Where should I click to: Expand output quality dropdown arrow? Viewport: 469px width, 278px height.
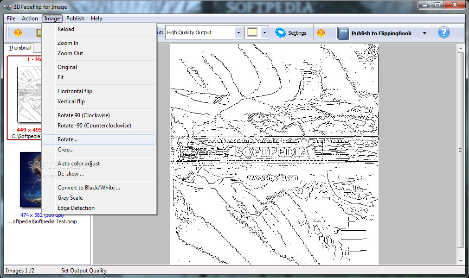click(x=238, y=32)
